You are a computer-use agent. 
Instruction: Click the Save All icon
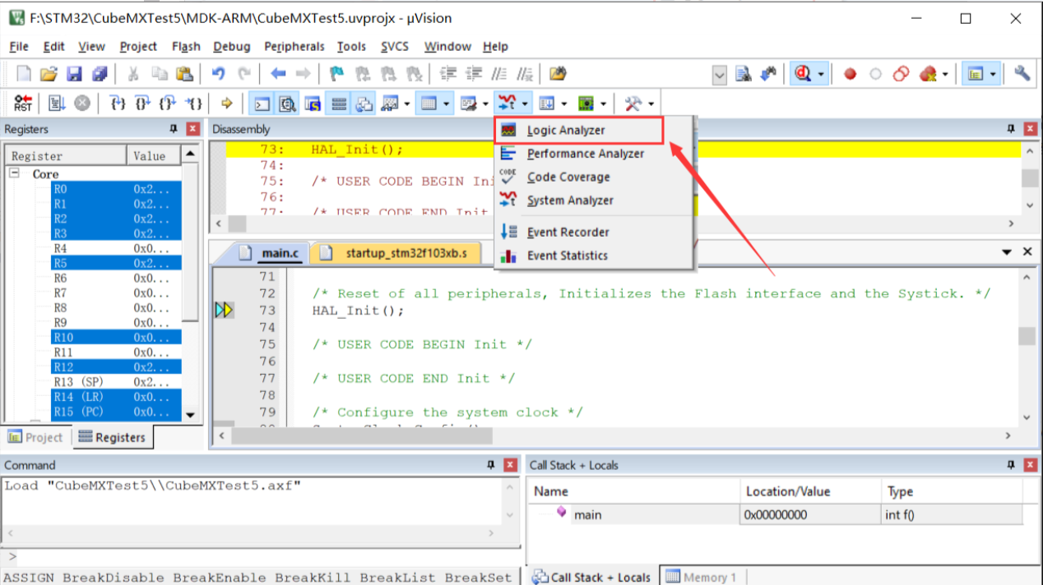(x=100, y=74)
